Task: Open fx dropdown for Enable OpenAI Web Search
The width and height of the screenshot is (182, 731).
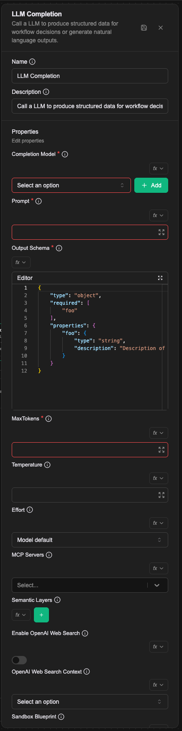Action: pos(159,647)
